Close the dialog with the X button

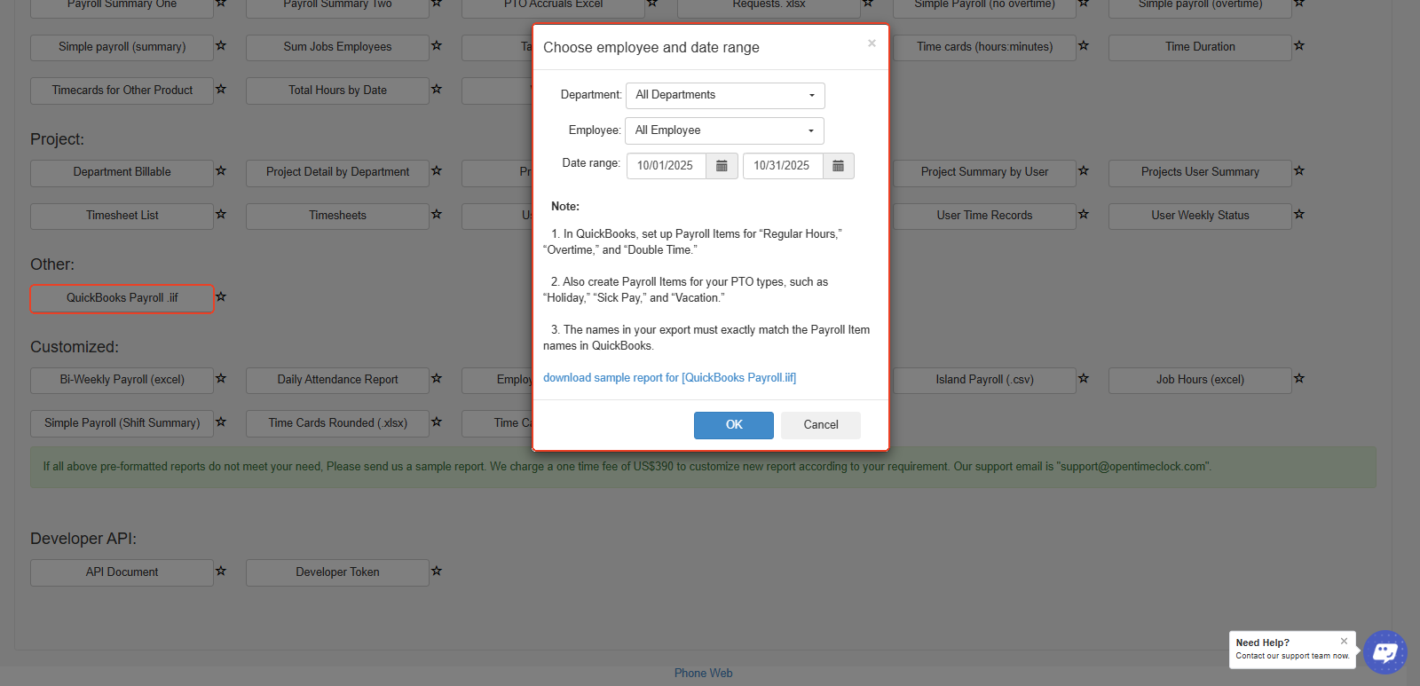click(872, 43)
